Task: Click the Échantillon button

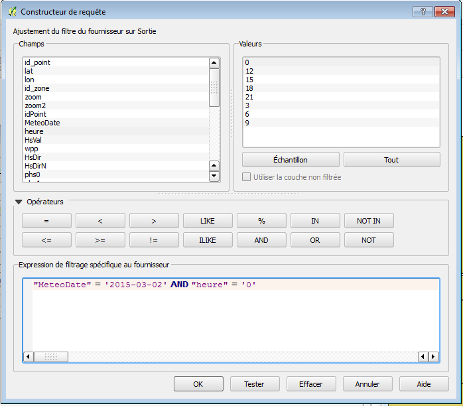Action: pos(291,160)
